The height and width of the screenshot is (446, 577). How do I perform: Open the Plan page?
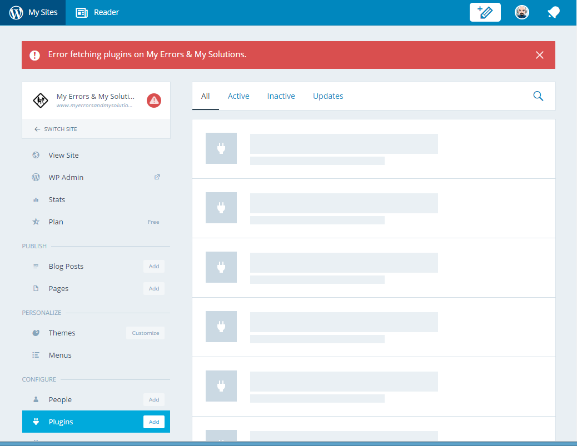56,222
